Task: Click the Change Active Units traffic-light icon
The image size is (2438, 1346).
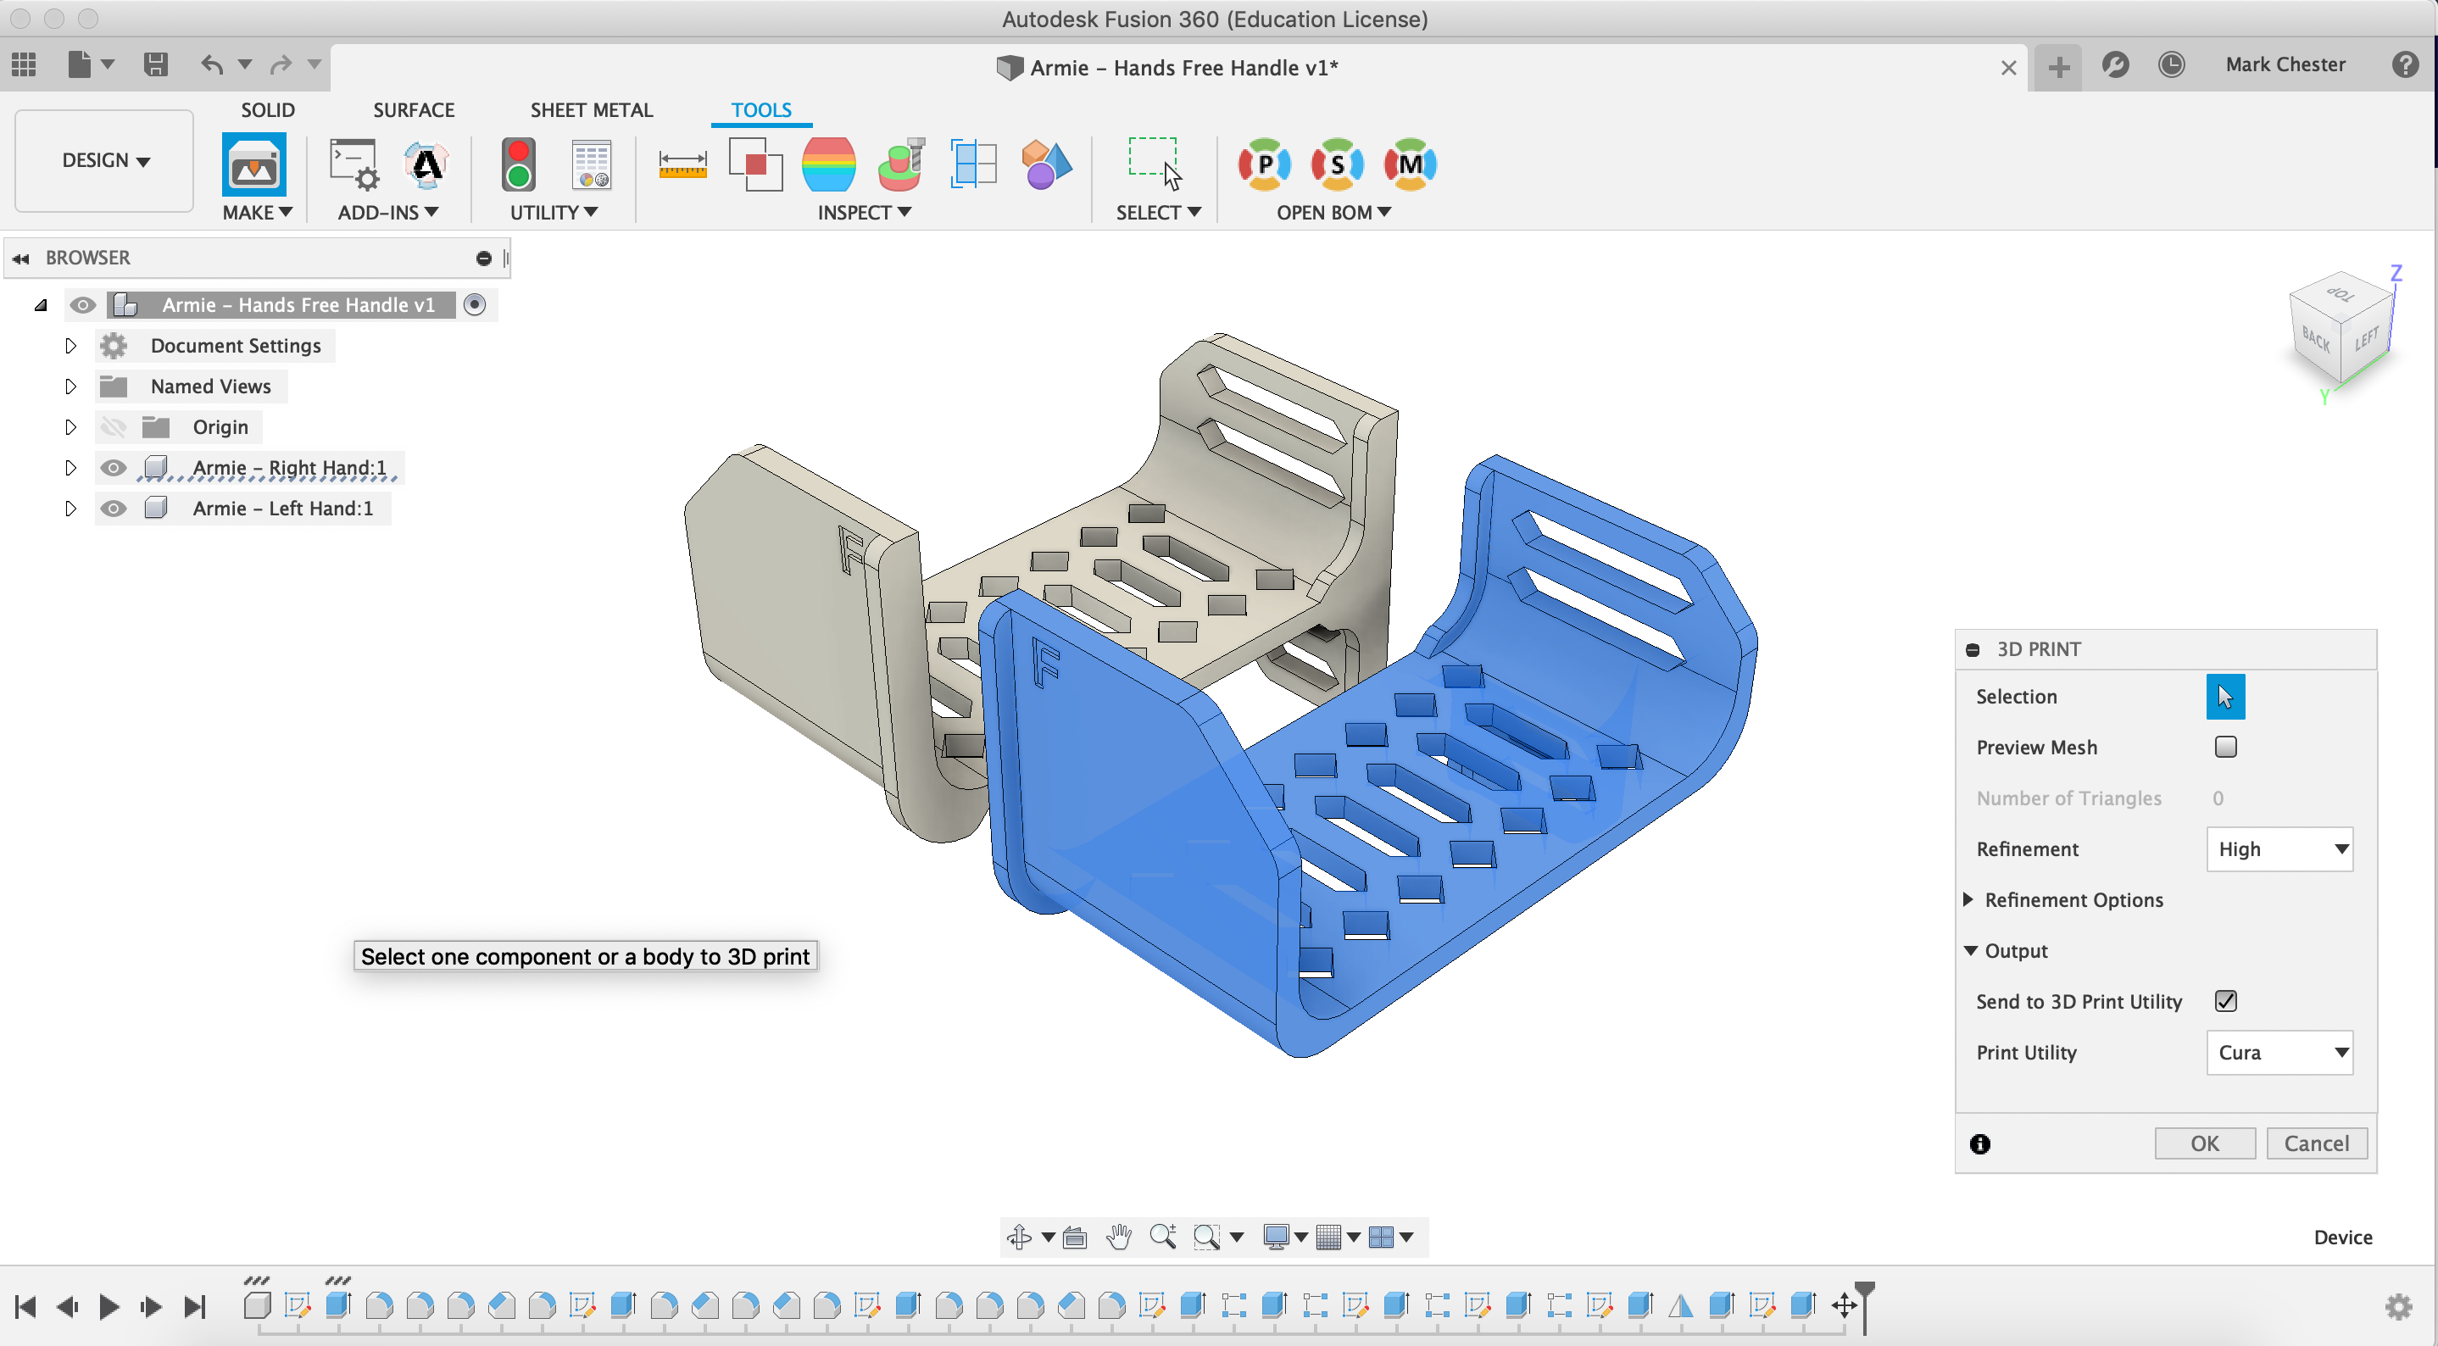Action: tap(519, 165)
